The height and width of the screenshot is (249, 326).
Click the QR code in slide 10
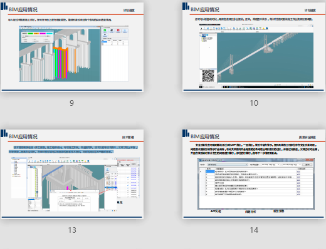[208, 76]
